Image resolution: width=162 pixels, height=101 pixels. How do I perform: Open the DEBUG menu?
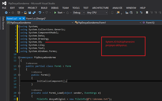[x=55, y=8]
